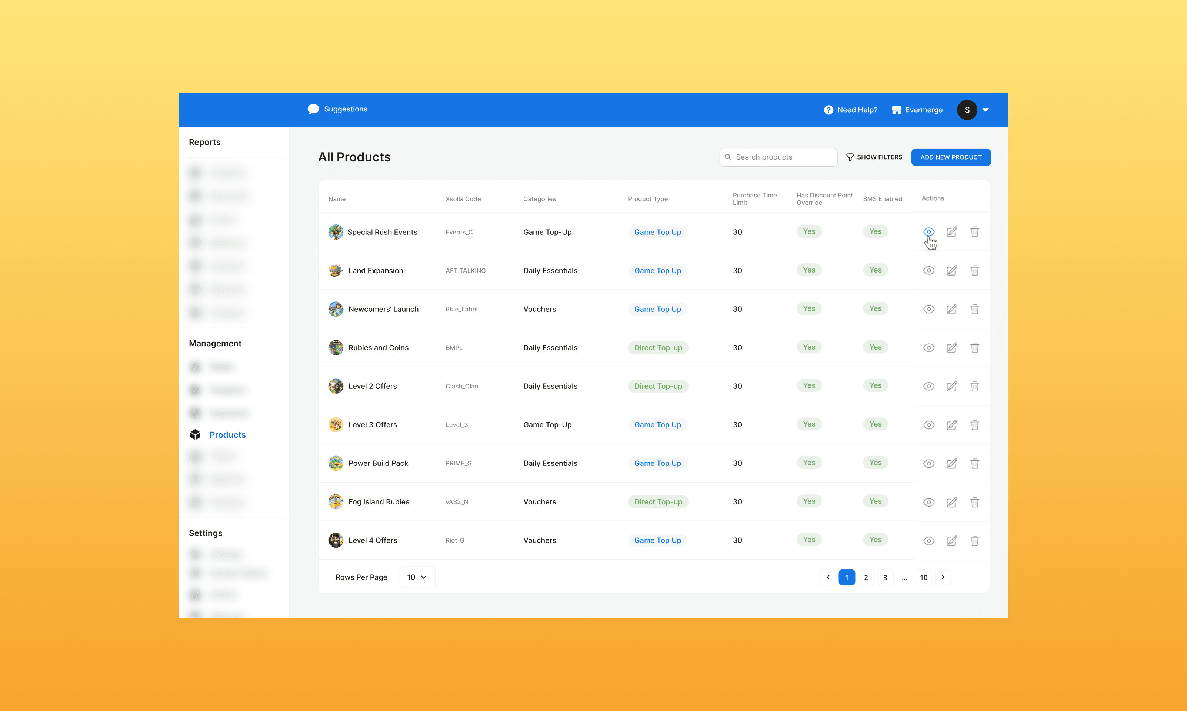1187x711 pixels.
Task: View the Level 2 Offers product
Action: pyautogui.click(x=928, y=387)
